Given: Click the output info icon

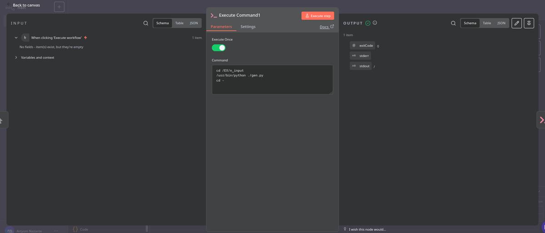Looking at the screenshot, I should (x=375, y=23).
